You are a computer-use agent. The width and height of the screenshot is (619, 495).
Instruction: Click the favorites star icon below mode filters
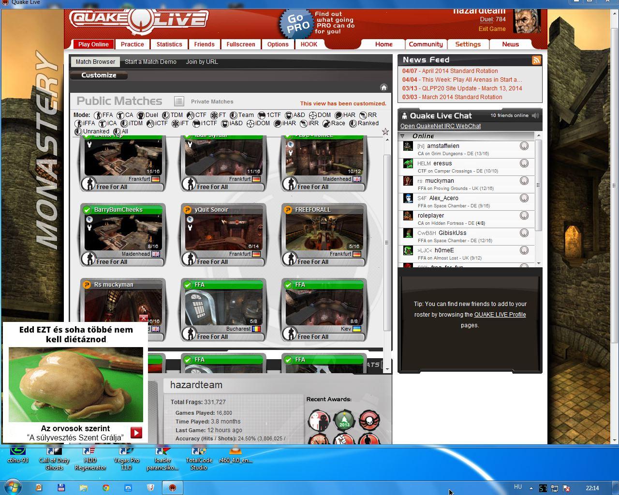(385, 131)
